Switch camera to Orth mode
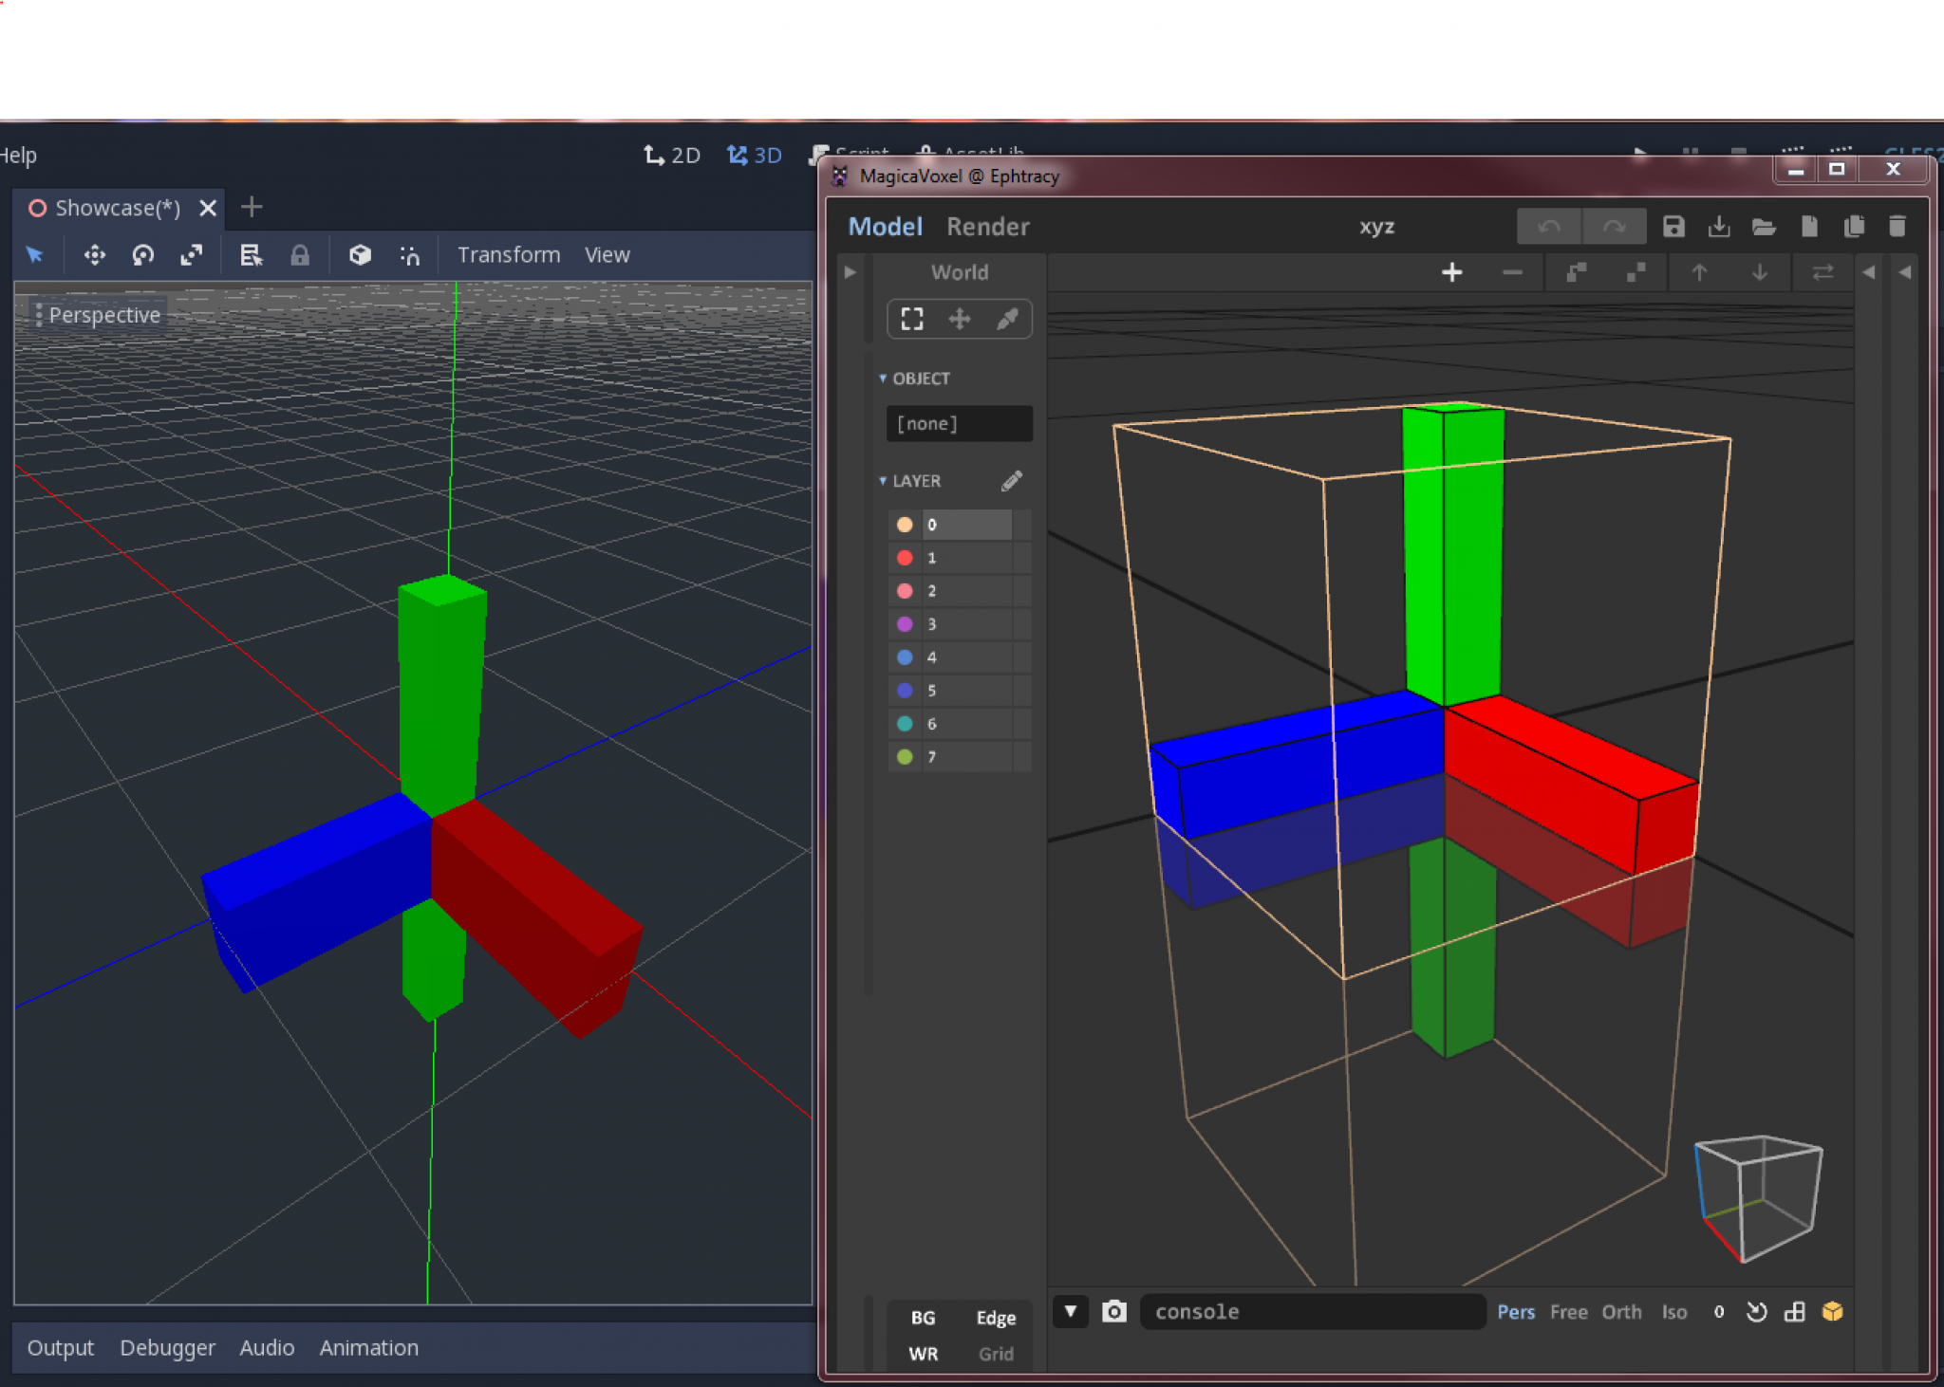 click(x=1621, y=1311)
